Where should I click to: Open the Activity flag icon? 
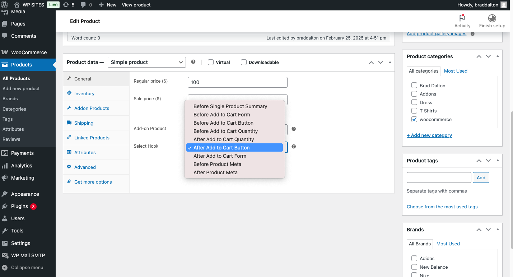(462, 18)
